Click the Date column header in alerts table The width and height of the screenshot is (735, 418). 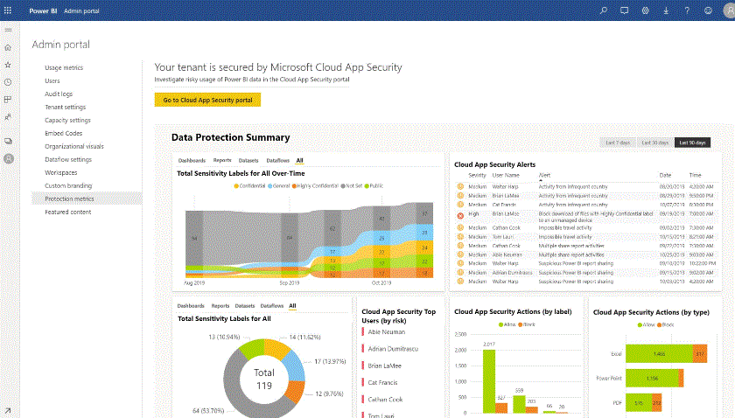click(665, 175)
